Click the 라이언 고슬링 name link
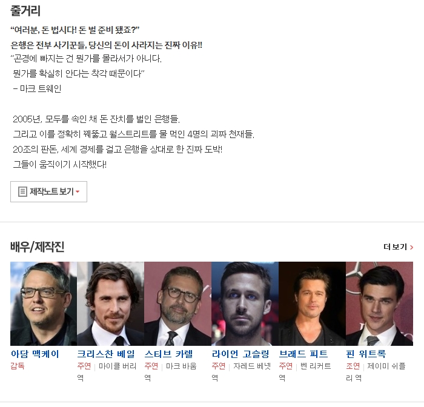Viewport: 424px width, 407px height. tap(240, 354)
